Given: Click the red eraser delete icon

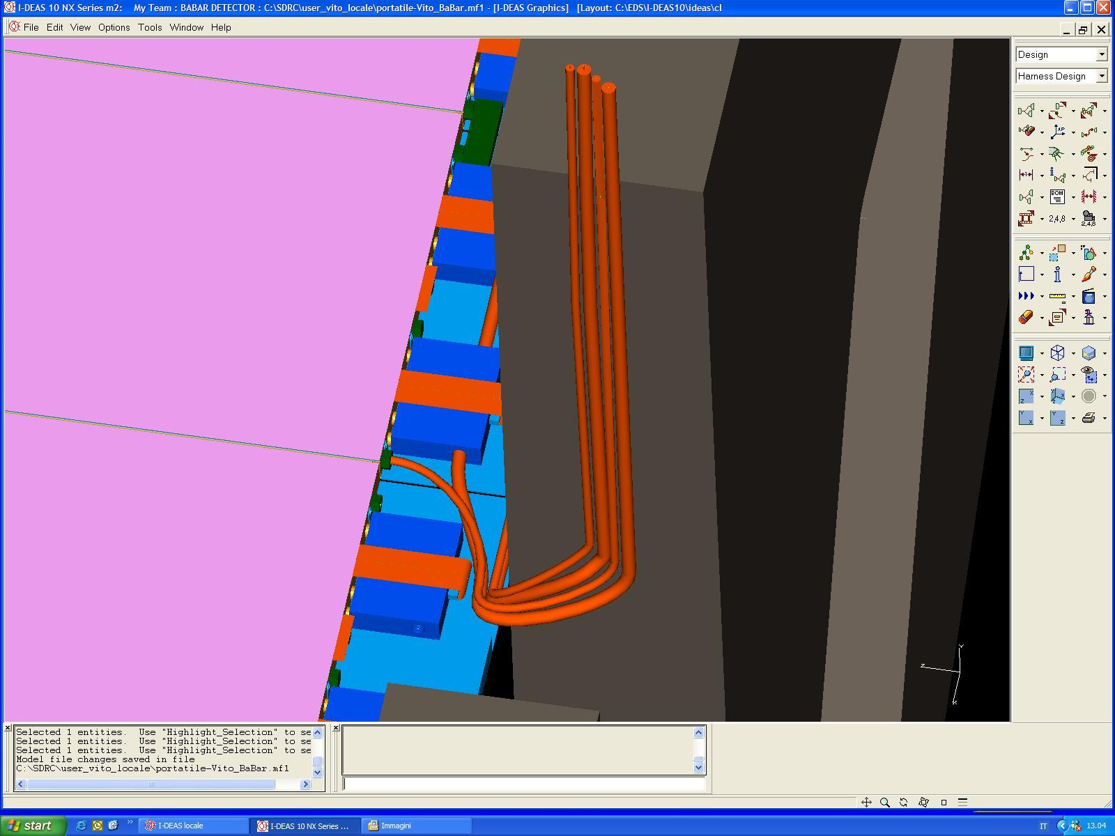Looking at the screenshot, I should [x=1026, y=318].
